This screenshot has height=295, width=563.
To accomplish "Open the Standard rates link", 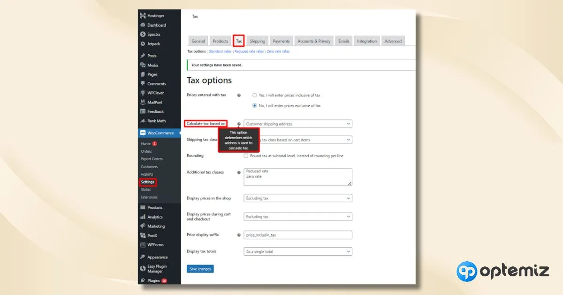I will 220,52.
